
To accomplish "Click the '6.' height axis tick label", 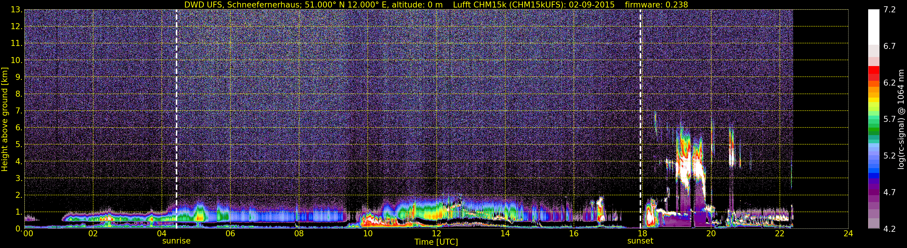I will pyautogui.click(x=18, y=128).
